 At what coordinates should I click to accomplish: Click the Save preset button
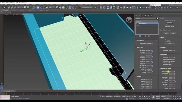click(166, 33)
